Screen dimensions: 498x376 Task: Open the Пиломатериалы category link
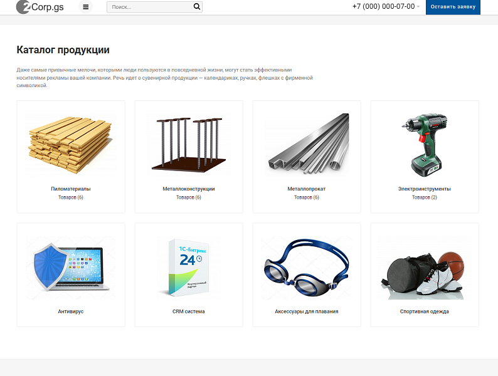point(71,189)
